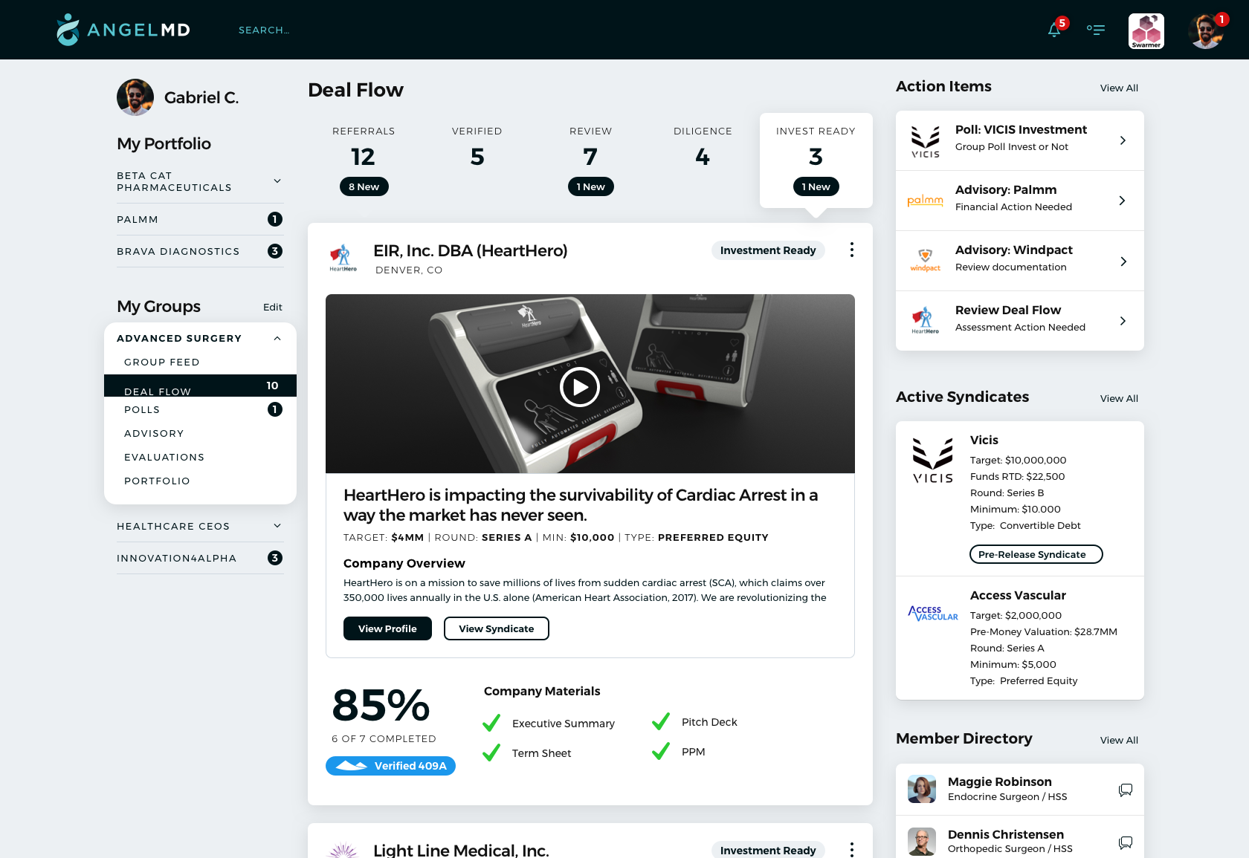Edit My Groups

point(273,307)
